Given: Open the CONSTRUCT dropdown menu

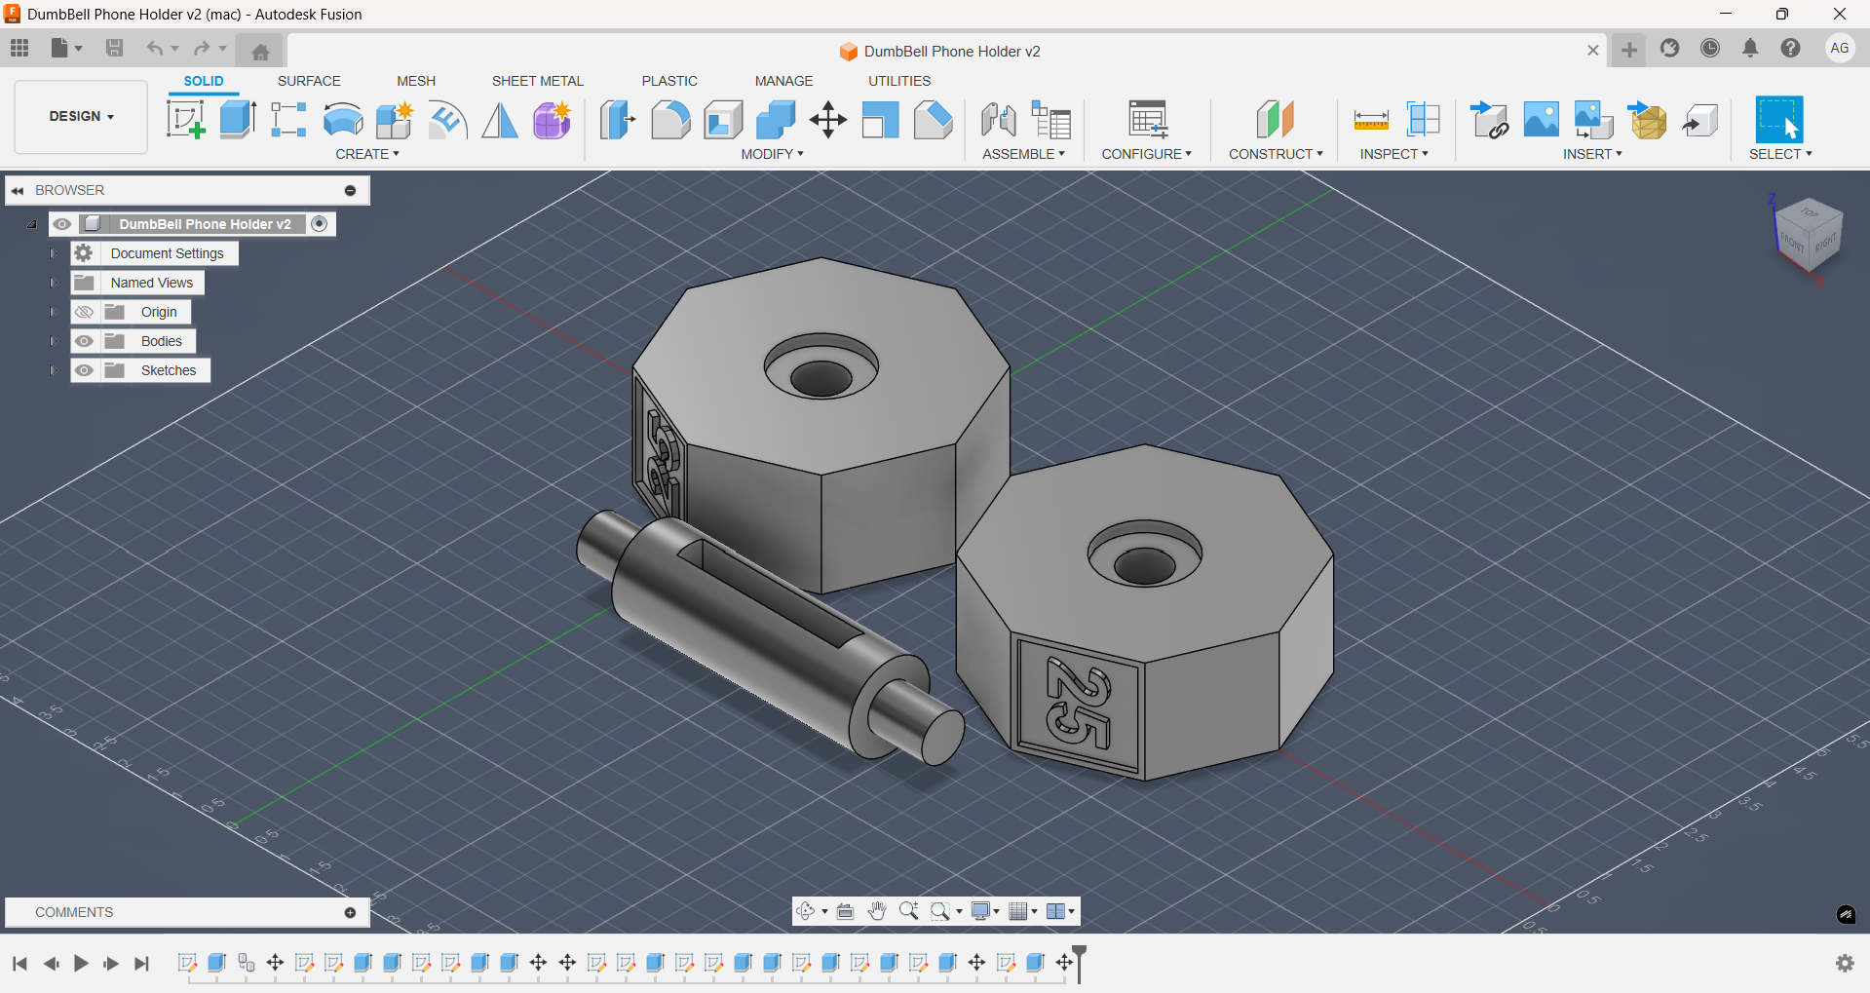Looking at the screenshot, I should (x=1276, y=154).
